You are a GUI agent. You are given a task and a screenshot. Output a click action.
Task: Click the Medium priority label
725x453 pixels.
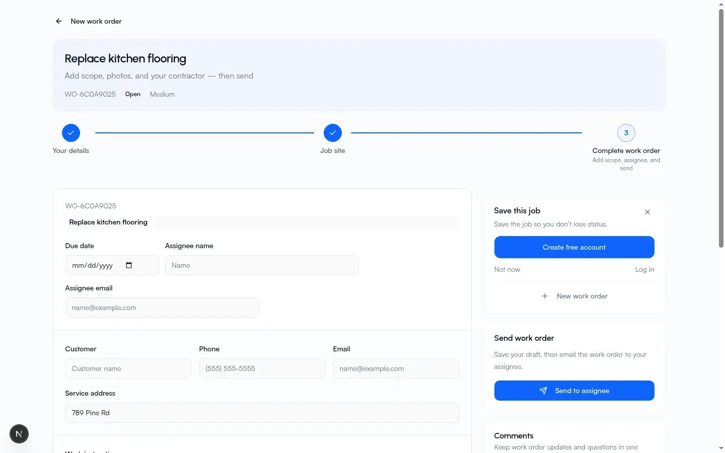[x=162, y=94]
